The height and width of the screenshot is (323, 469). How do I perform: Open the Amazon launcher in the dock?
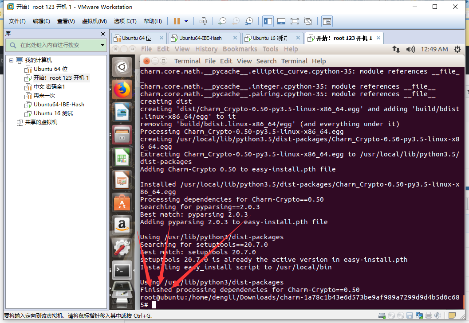[122, 225]
